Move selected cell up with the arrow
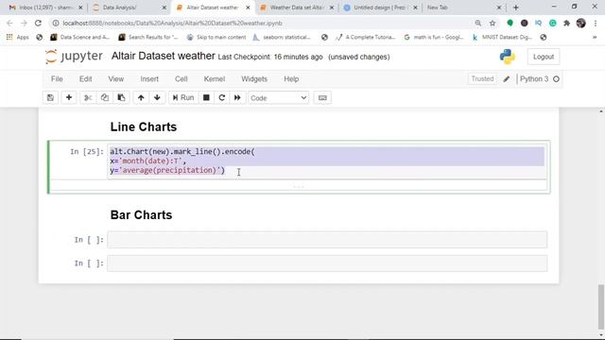Screen dimensions: 605x340 tap(141, 98)
